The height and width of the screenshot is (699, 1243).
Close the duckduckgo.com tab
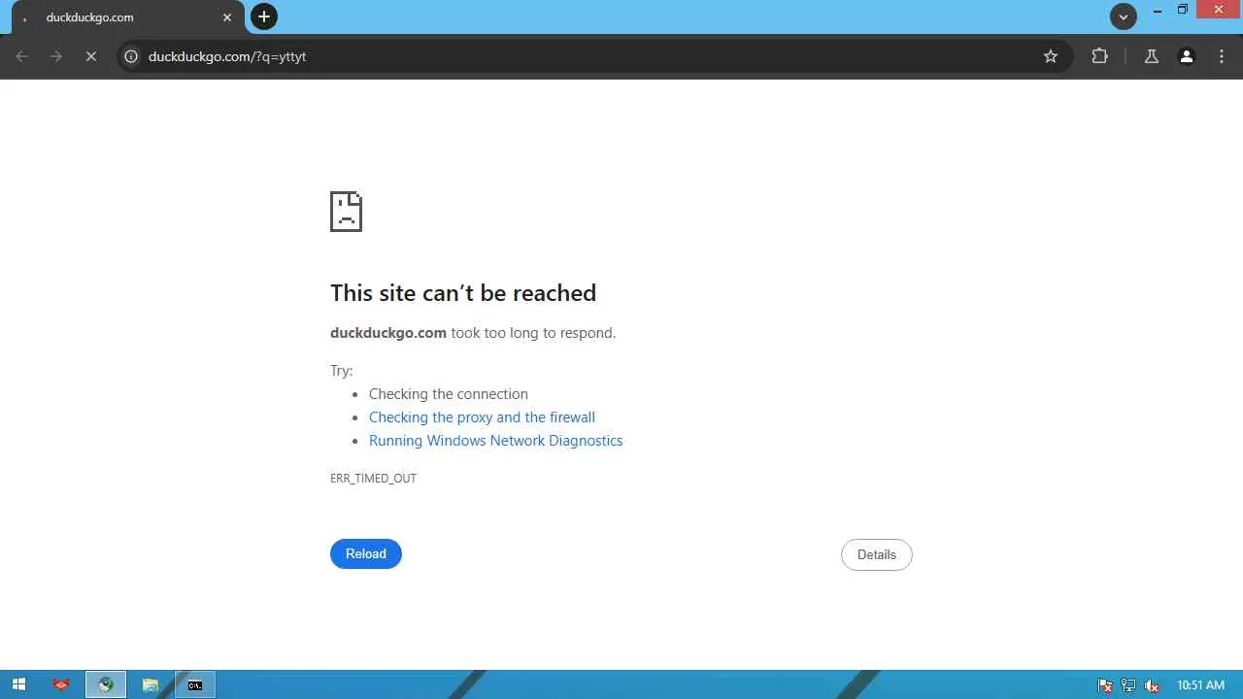pos(227,17)
